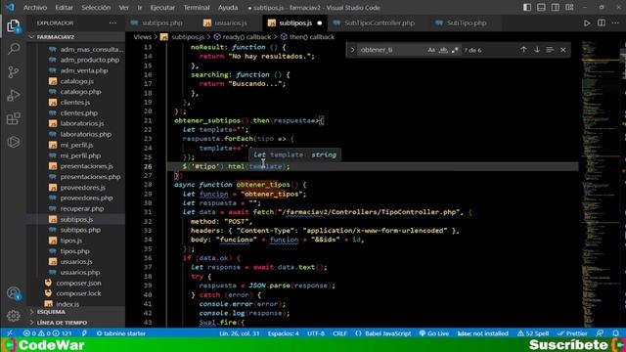The image size is (626, 352).
Task: Click the 52 Spell status item
Action: pos(533,333)
